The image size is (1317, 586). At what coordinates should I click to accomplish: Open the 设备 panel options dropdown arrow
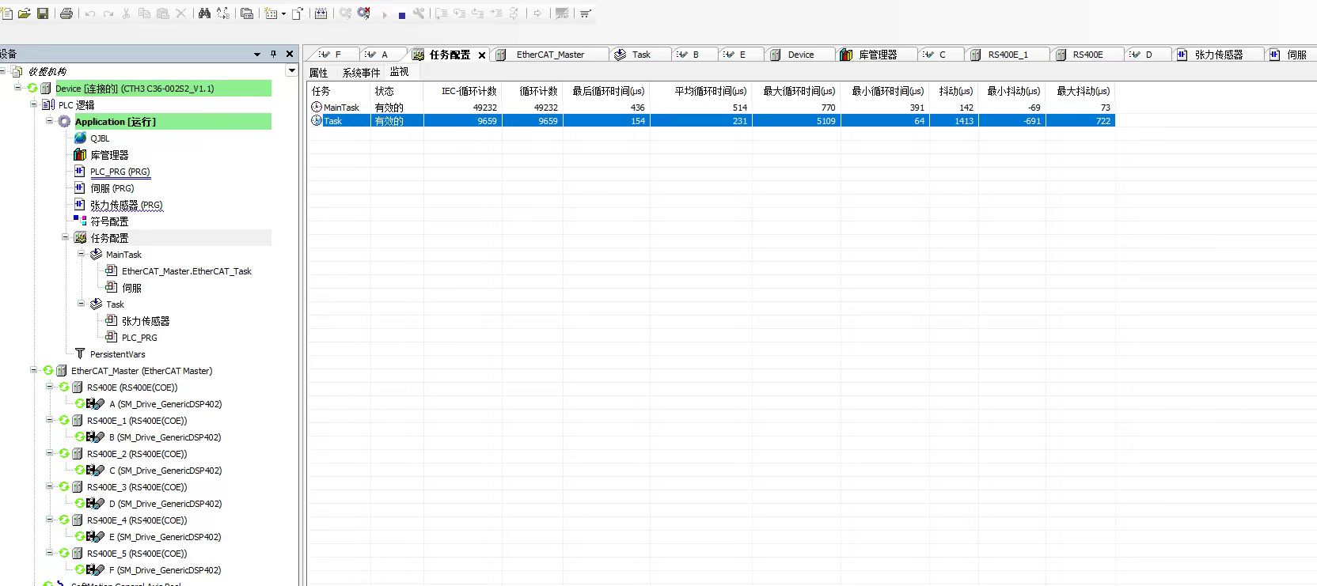pyautogui.click(x=257, y=55)
